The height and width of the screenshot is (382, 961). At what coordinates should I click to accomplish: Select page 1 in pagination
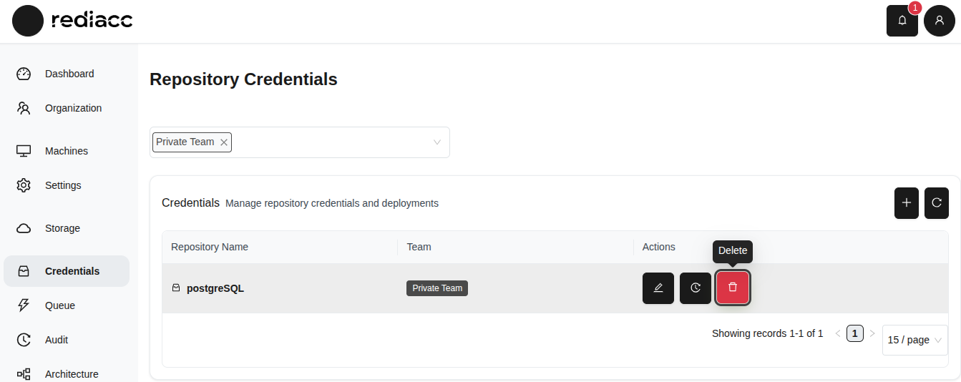click(854, 333)
